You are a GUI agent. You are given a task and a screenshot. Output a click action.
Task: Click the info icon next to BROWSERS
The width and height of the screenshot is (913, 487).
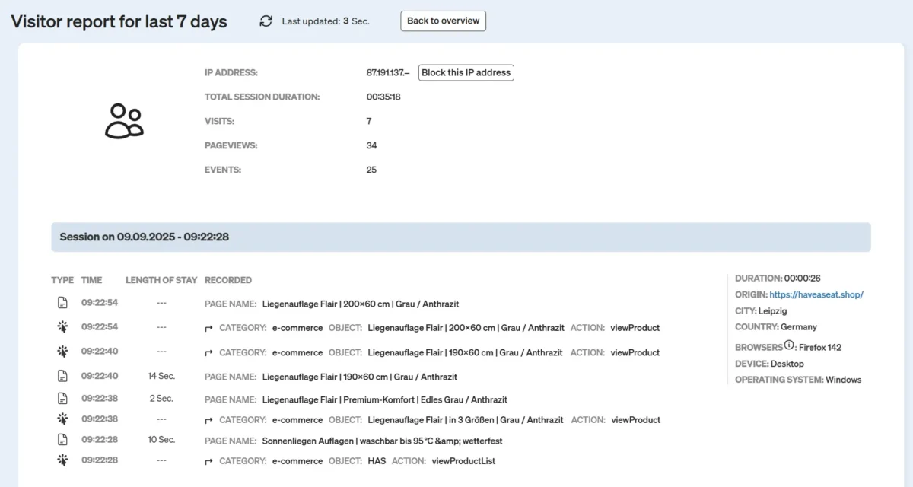[789, 345]
